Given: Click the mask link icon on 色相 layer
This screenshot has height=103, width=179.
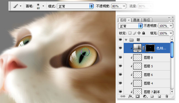Looking at the screenshot, I should point(143,48).
